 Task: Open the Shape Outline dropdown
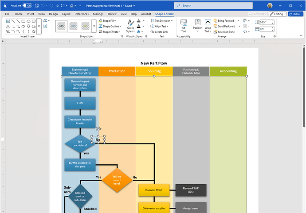110,26
